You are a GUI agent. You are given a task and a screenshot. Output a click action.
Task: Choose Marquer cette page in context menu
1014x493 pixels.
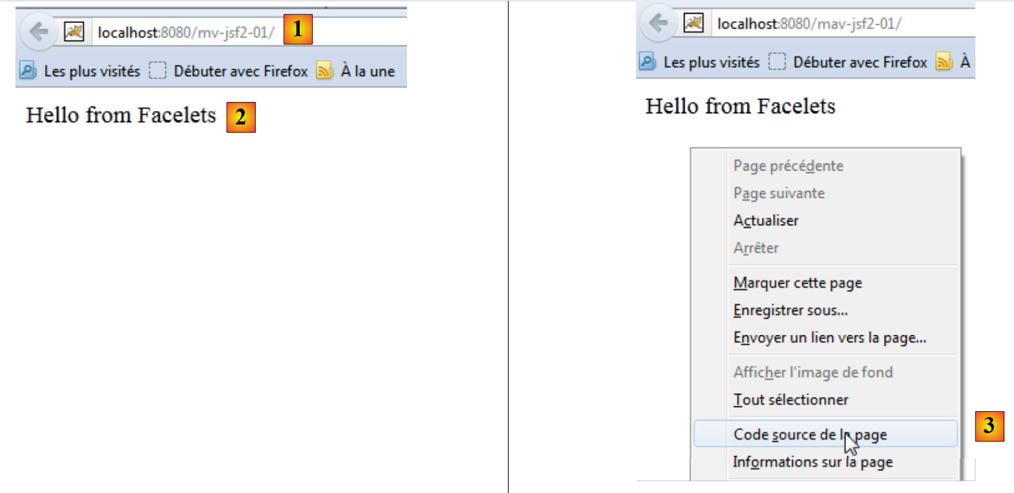[x=797, y=283]
